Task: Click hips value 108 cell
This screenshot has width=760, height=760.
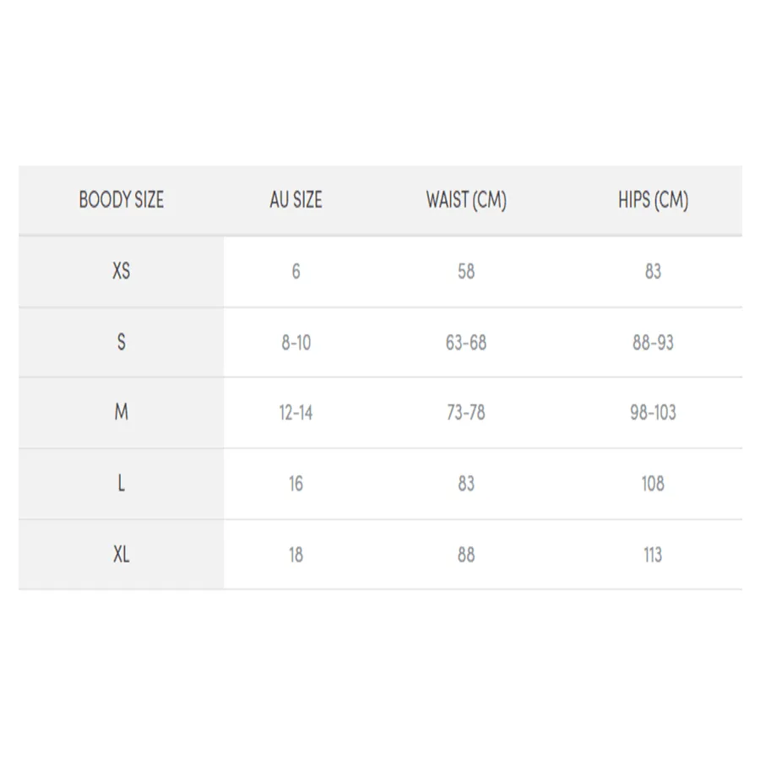Action: 653,484
